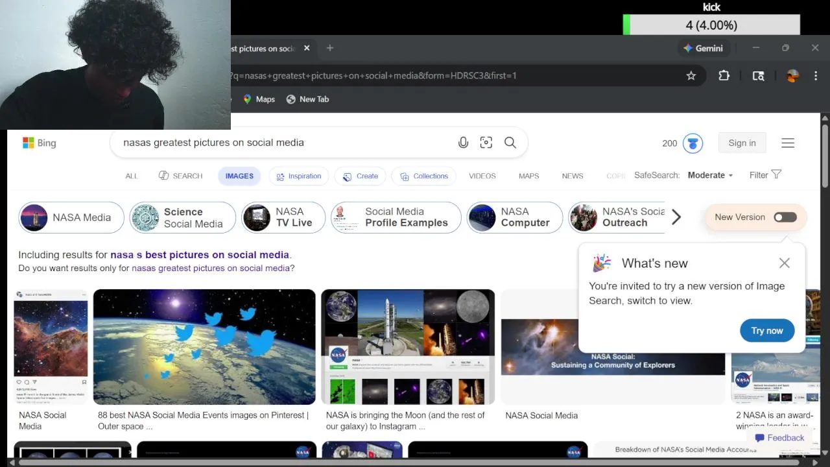Image resolution: width=830 pixels, height=467 pixels.
Task: Open Microsoft Rewards badge icon
Action: 693,143
